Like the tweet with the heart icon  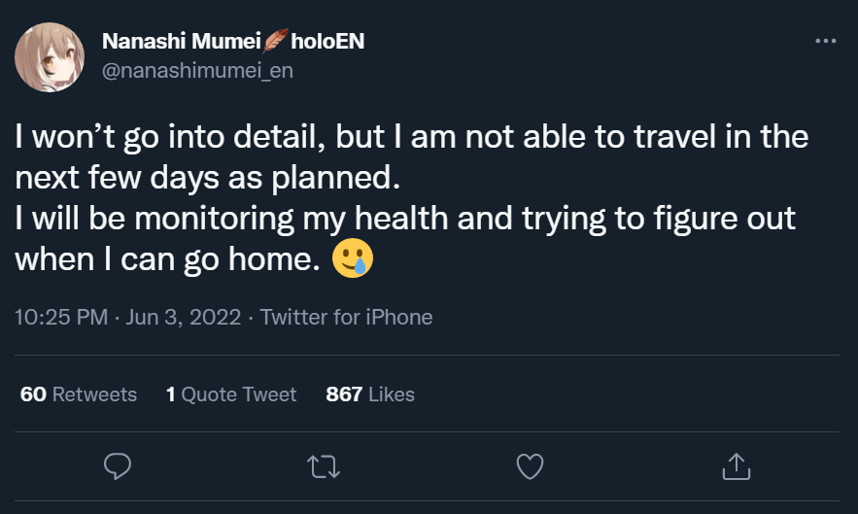(529, 467)
